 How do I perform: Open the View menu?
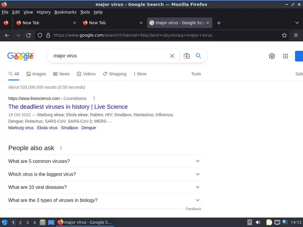click(x=28, y=12)
